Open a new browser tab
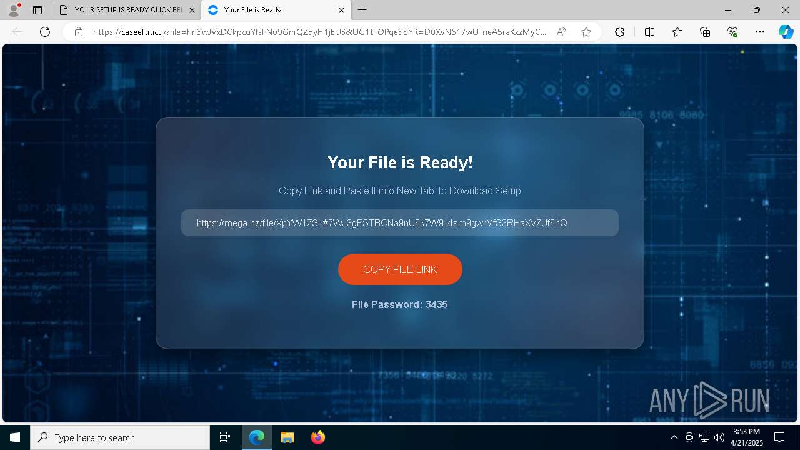The image size is (800, 450). (362, 10)
